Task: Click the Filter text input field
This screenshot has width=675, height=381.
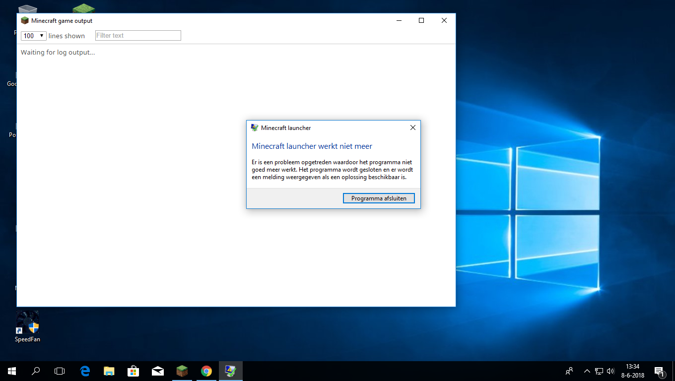Action: 138,36
